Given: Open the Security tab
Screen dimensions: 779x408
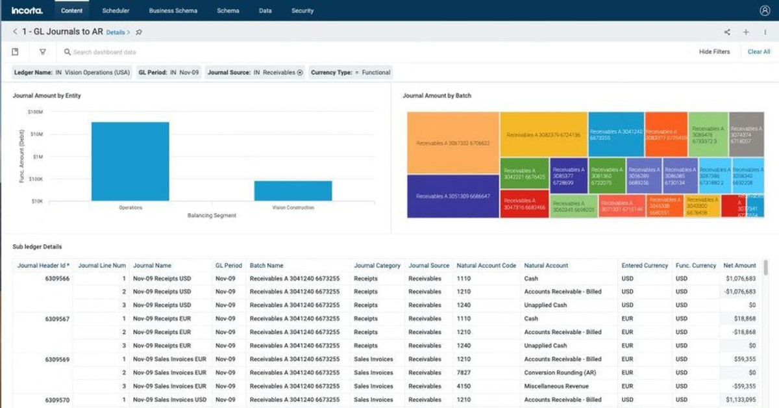Looking at the screenshot, I should pos(303,10).
